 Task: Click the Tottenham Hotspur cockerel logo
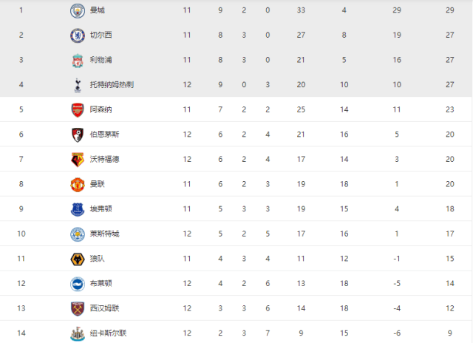(x=76, y=85)
